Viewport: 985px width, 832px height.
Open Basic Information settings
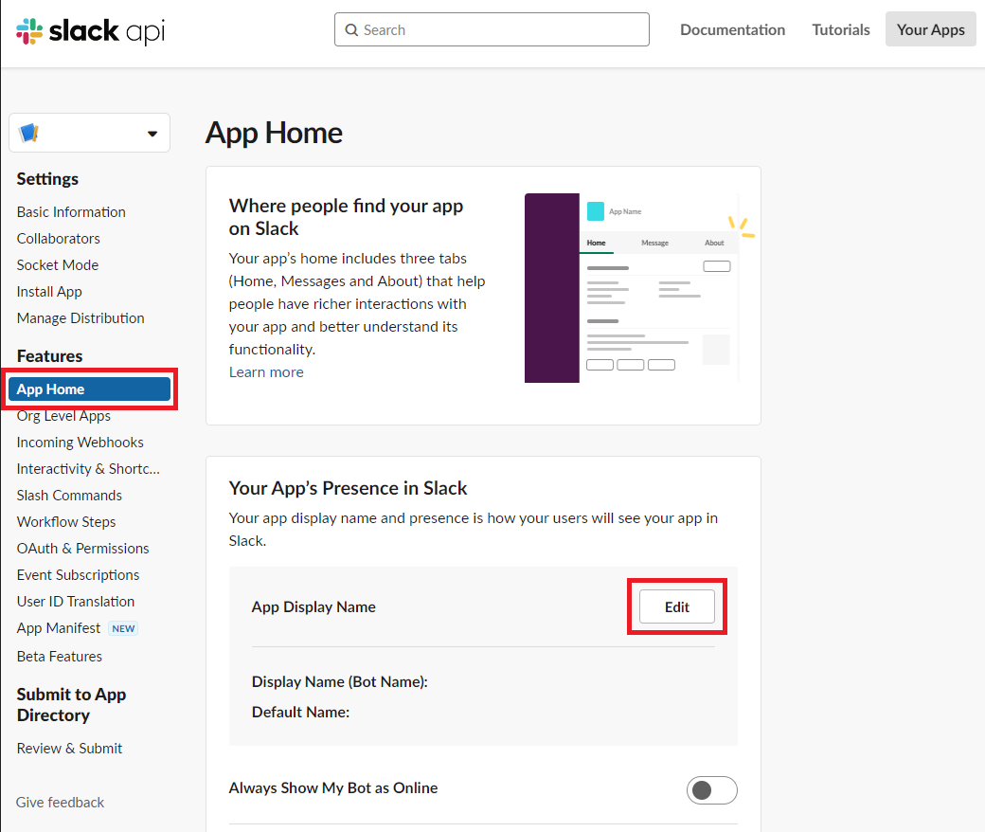point(71,211)
